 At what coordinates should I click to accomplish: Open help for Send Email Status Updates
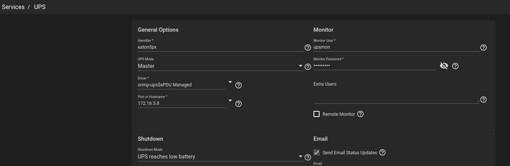pyautogui.click(x=382, y=152)
